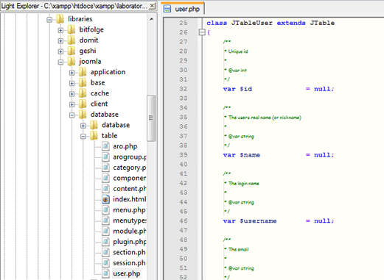The width and height of the screenshot is (384, 280).
Task: Expand the bitfolge folder
Action: [60, 30]
